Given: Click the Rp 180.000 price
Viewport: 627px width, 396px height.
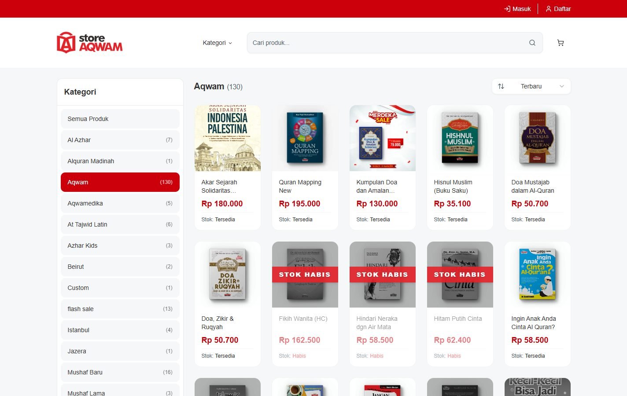Looking at the screenshot, I should [222, 204].
